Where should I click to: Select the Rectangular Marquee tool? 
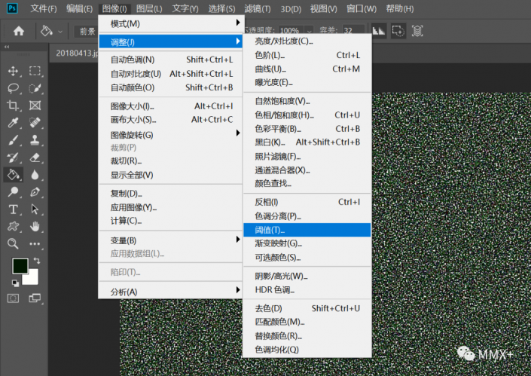coord(35,71)
